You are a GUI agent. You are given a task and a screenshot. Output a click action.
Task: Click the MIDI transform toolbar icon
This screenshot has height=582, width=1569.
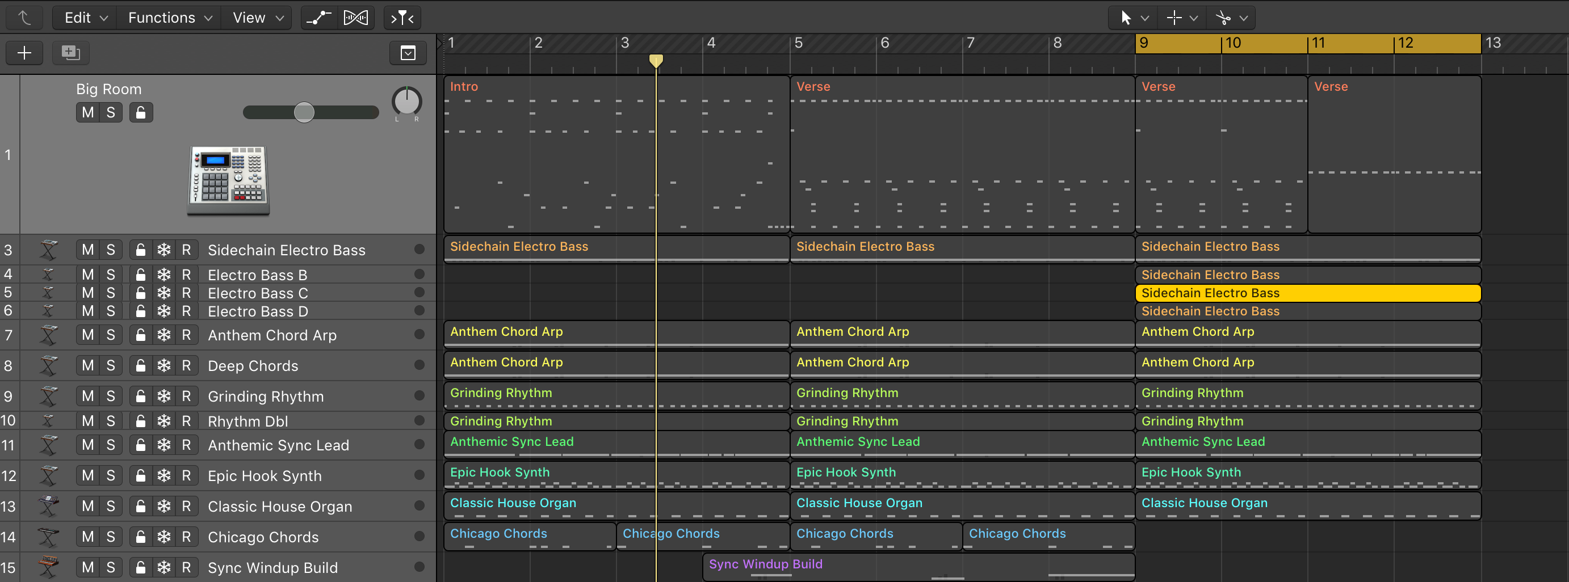pyautogui.click(x=355, y=18)
